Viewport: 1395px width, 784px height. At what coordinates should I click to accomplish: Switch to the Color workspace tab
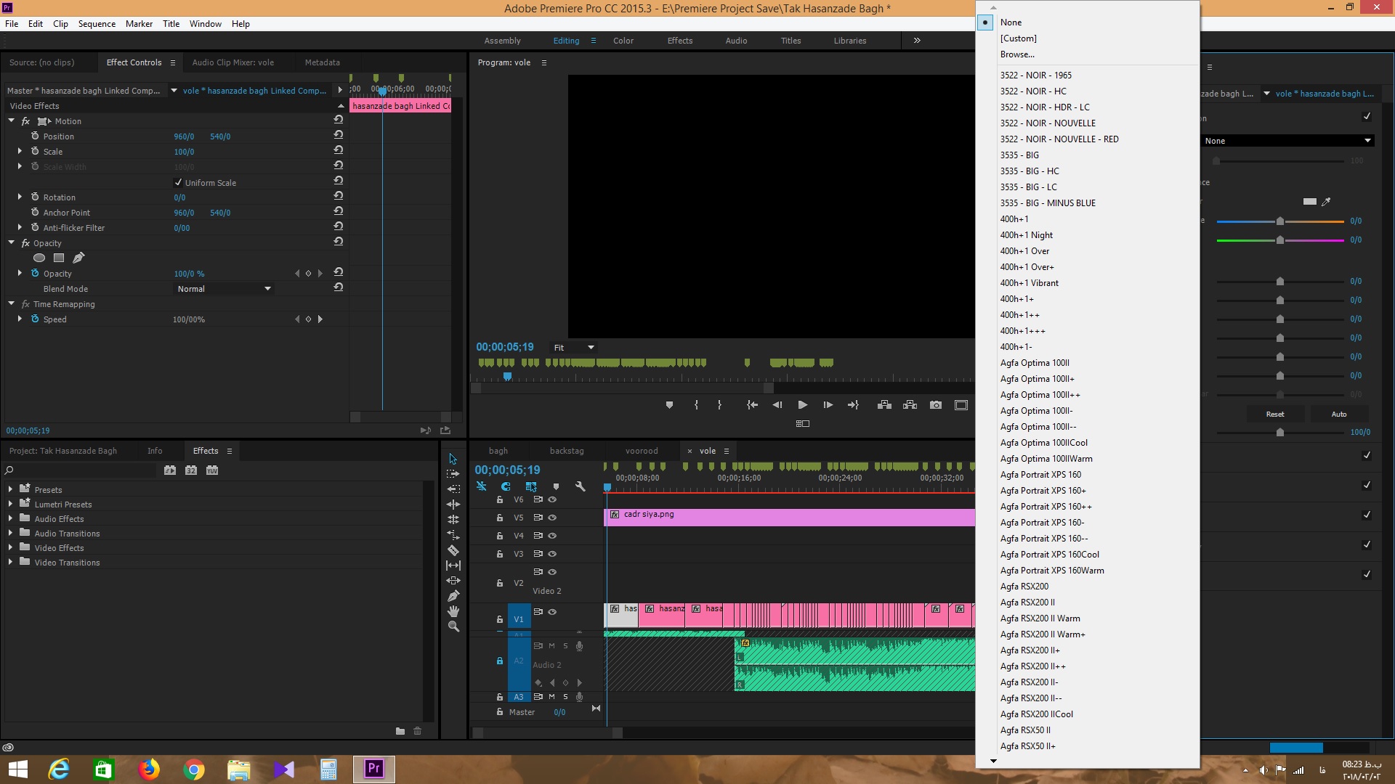[x=623, y=40]
